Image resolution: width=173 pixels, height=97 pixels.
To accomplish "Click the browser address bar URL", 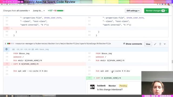I will pos(39,4).
